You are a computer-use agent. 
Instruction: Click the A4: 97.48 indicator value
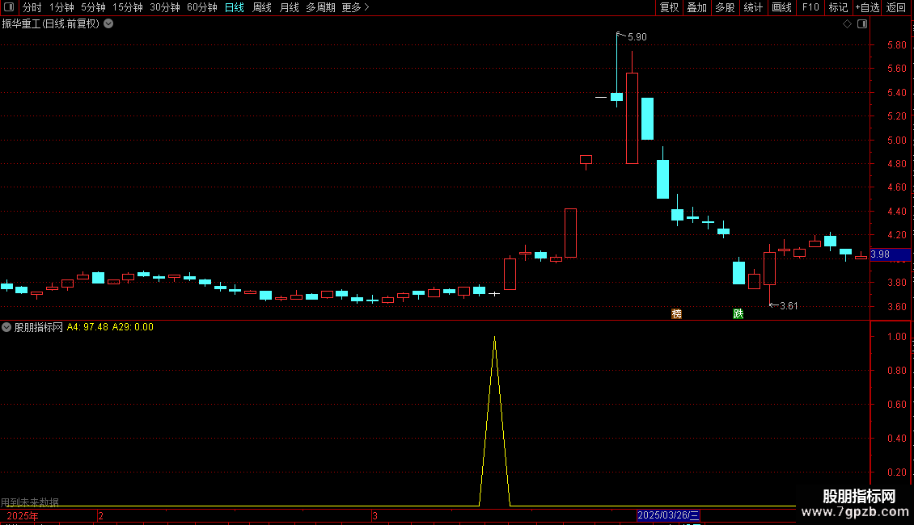pyautogui.click(x=87, y=327)
